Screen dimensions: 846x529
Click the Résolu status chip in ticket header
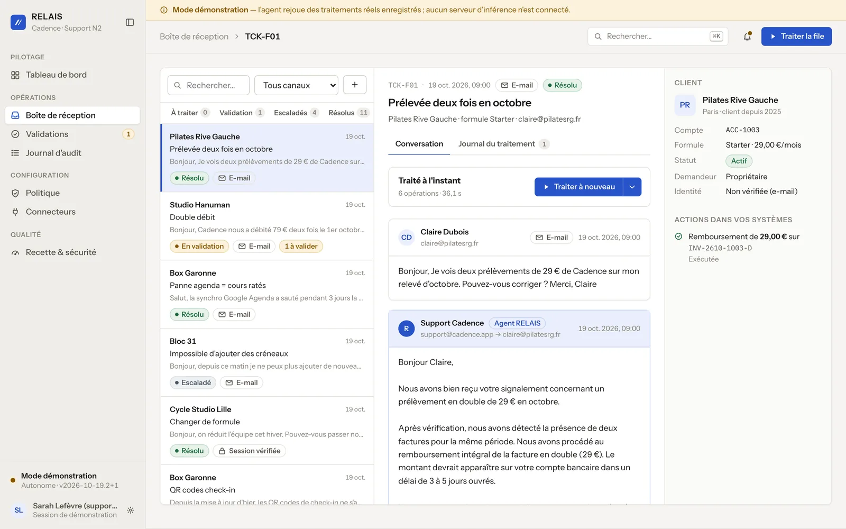562,85
